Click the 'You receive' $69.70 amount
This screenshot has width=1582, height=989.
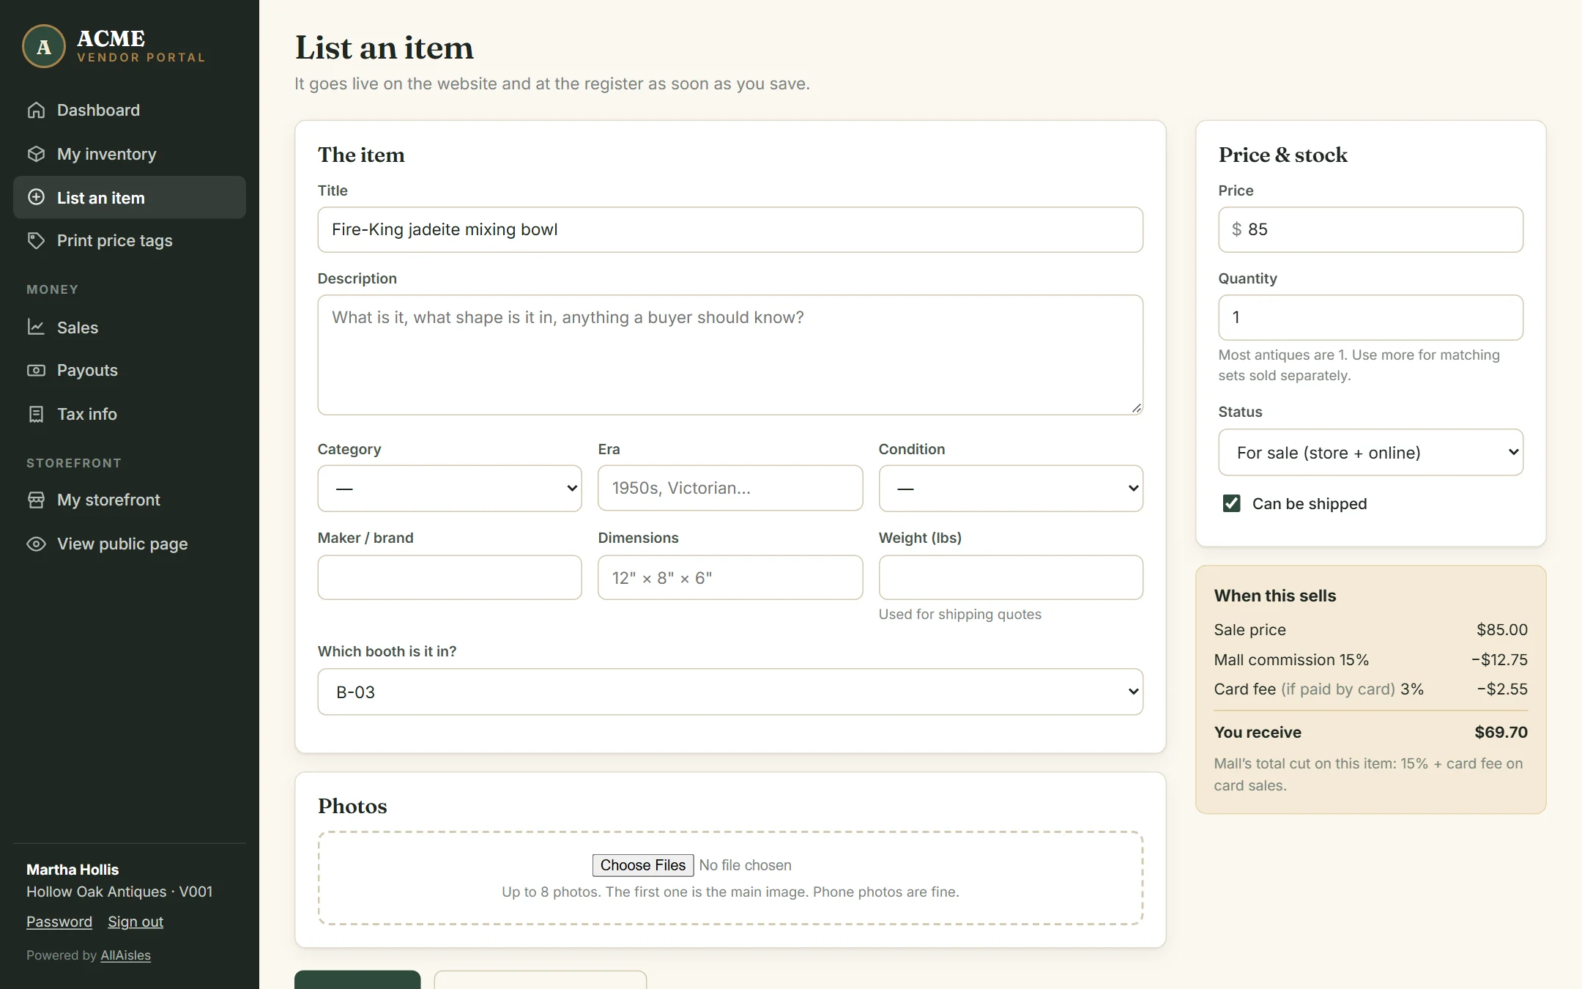1501,732
